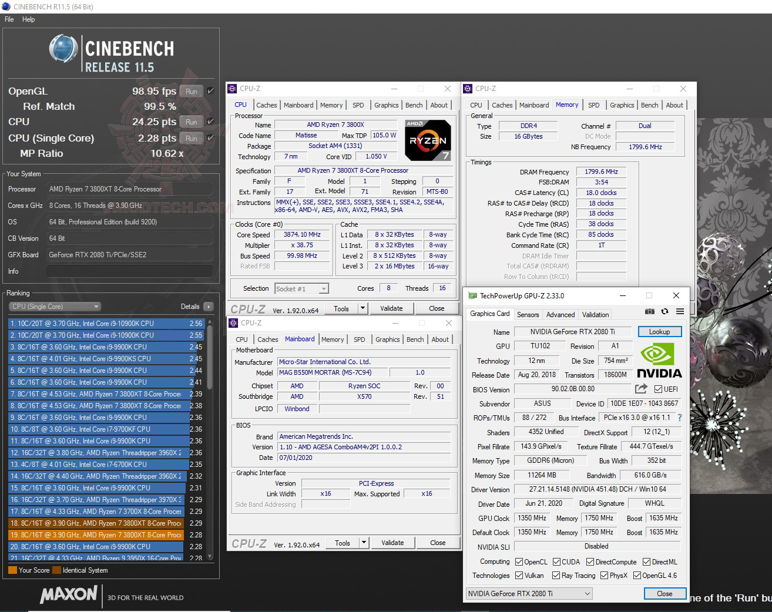The image size is (772, 612).
Task: Toggle the OpenGL test checkbox
Action: tap(211, 91)
